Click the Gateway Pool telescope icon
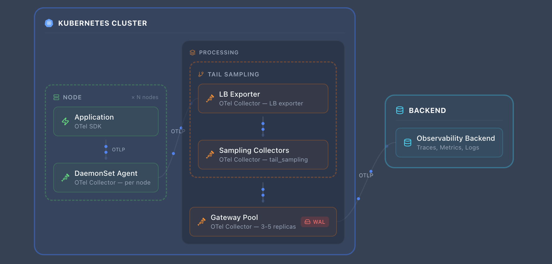The image size is (552, 264). [202, 222]
